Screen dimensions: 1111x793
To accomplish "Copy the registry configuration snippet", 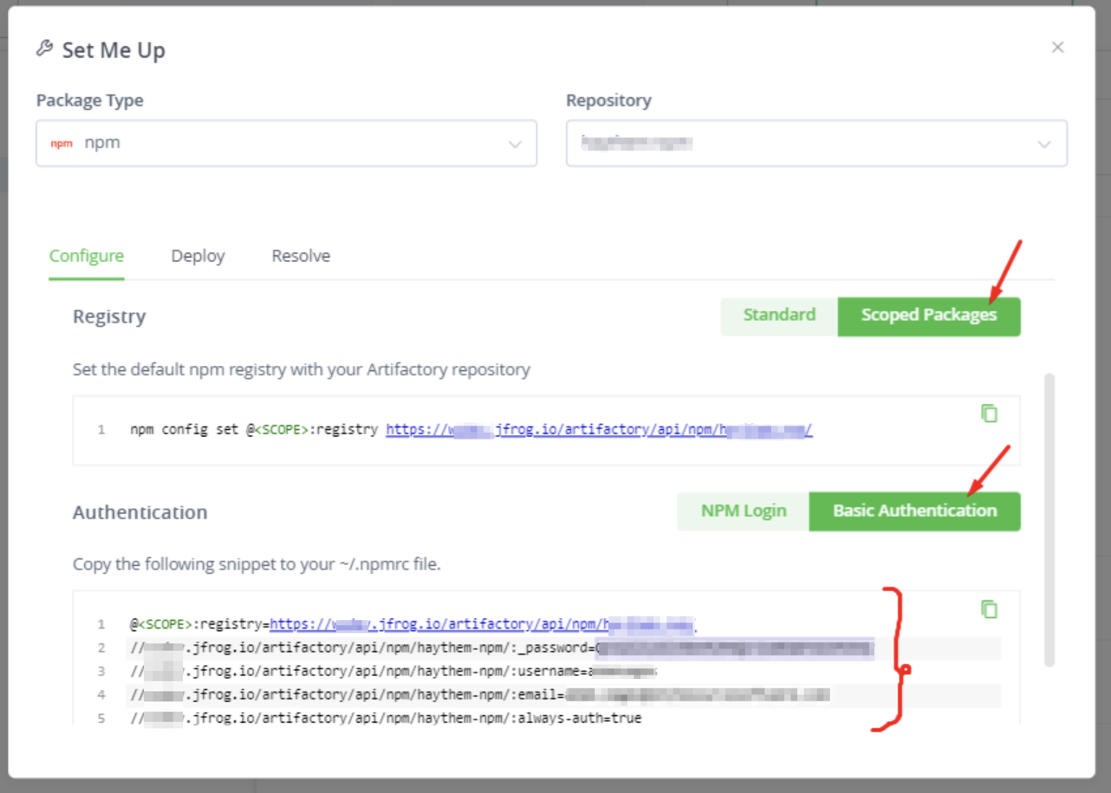I will (x=989, y=412).
